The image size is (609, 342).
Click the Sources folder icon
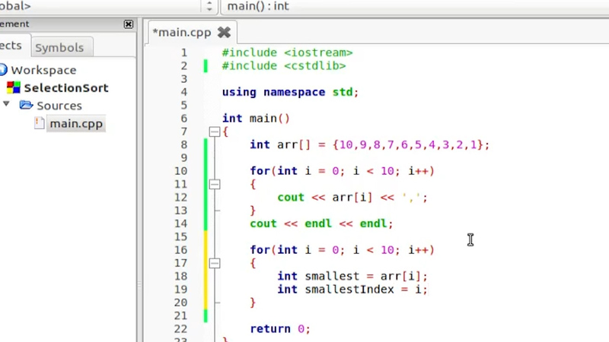pos(26,105)
